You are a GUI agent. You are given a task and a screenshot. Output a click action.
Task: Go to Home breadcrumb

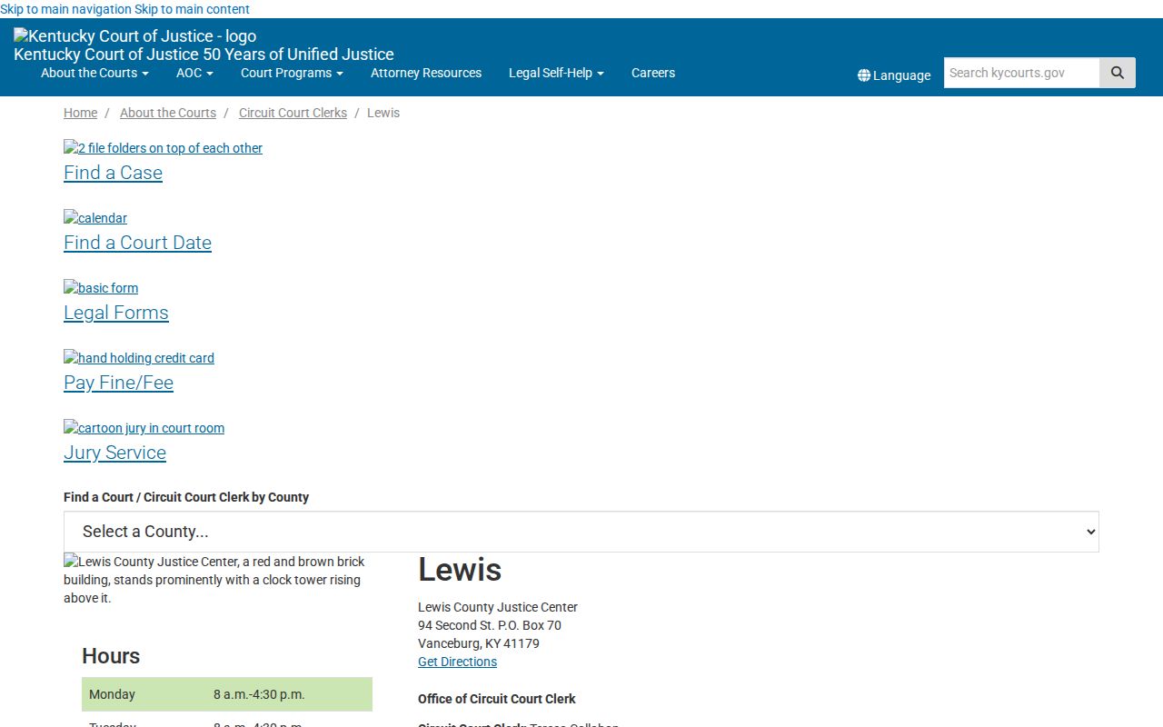point(80,113)
